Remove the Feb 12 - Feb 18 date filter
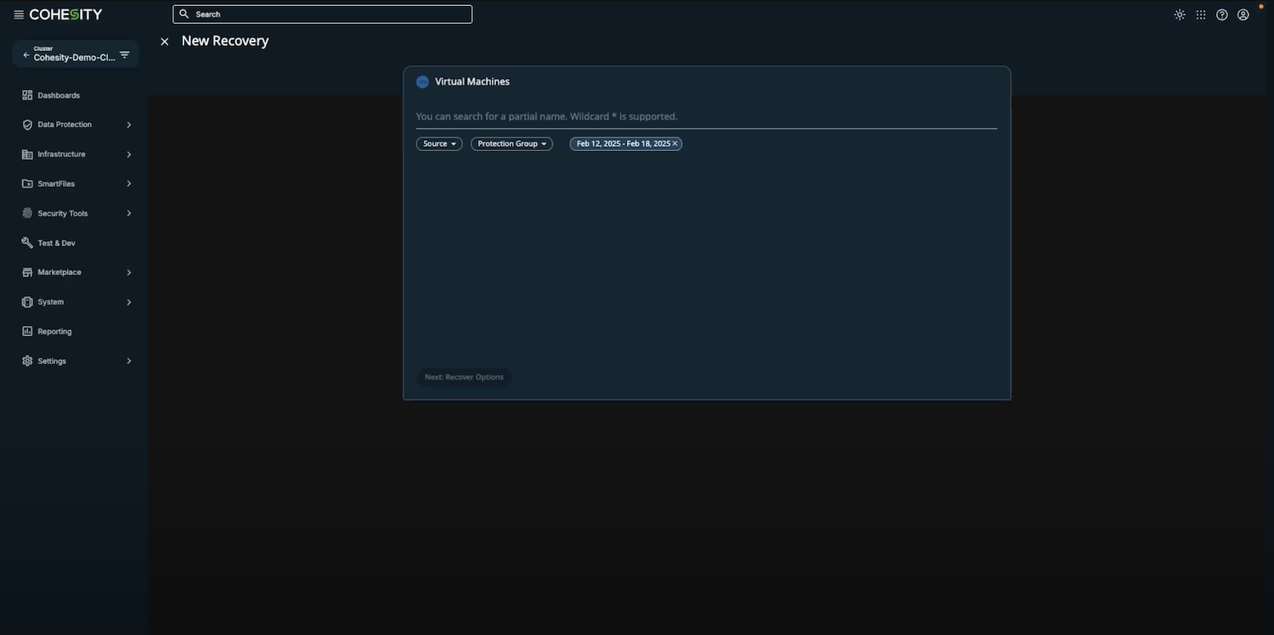The height and width of the screenshot is (635, 1274). pyautogui.click(x=675, y=143)
